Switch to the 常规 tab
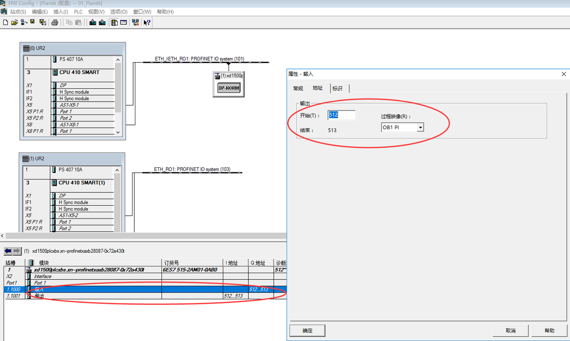Viewport: 570px width, 341px height. click(x=298, y=88)
